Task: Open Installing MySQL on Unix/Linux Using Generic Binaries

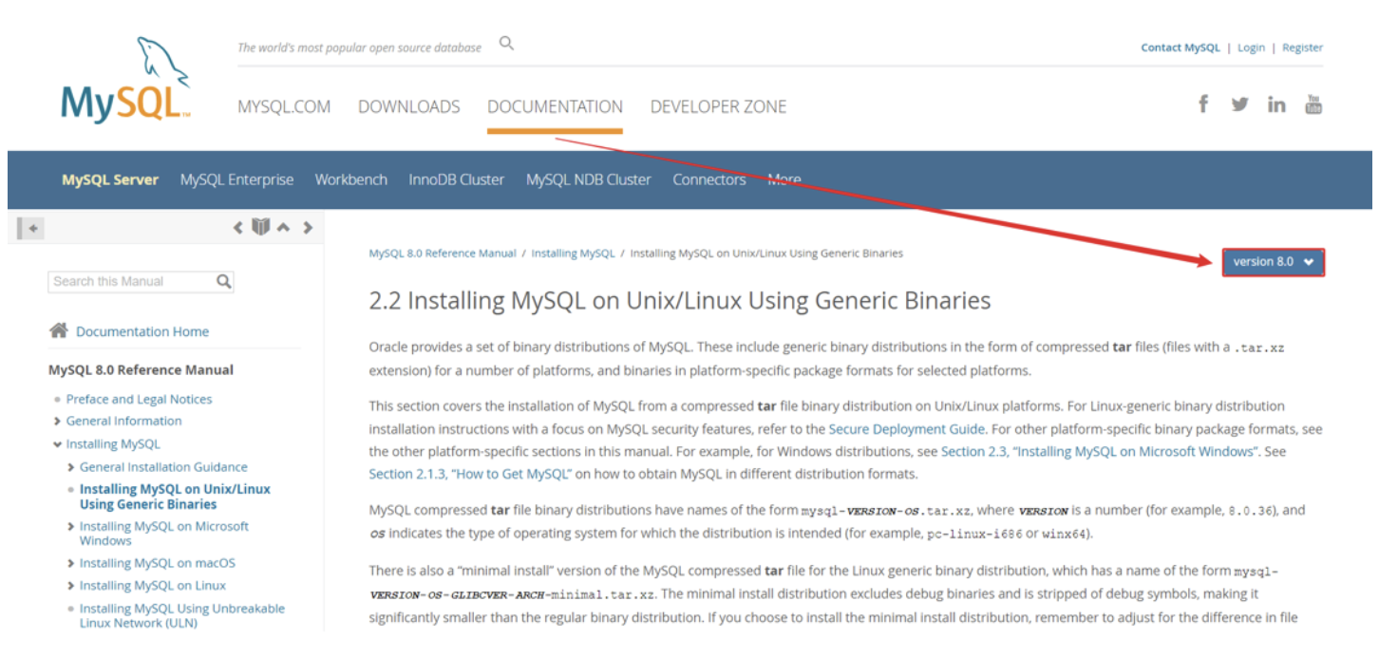Action: (175, 497)
